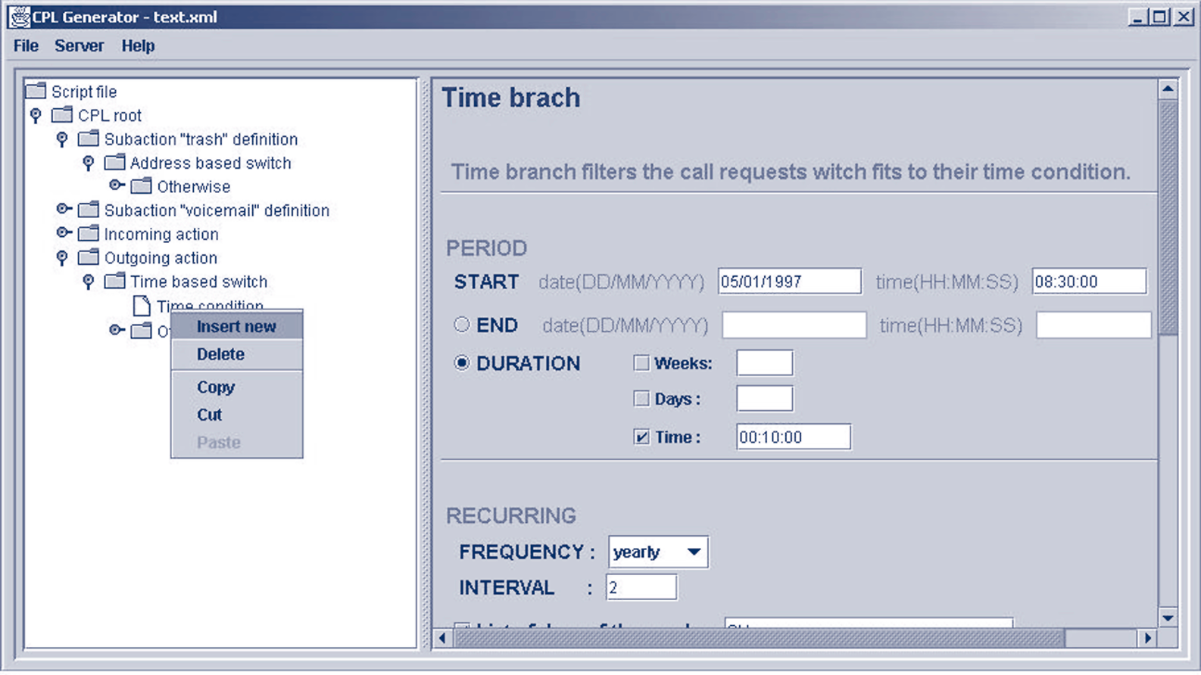Click the Address based switch folder icon
This screenshot has height=675, width=1201.
pyautogui.click(x=115, y=163)
